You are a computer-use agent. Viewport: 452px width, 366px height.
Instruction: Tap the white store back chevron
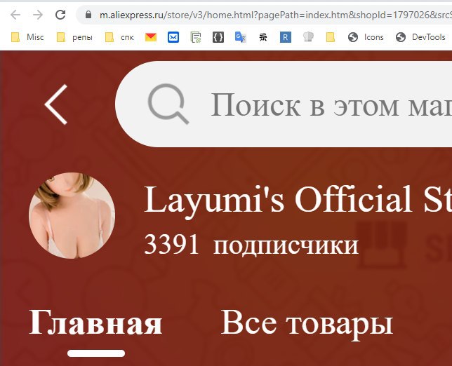pos(56,104)
